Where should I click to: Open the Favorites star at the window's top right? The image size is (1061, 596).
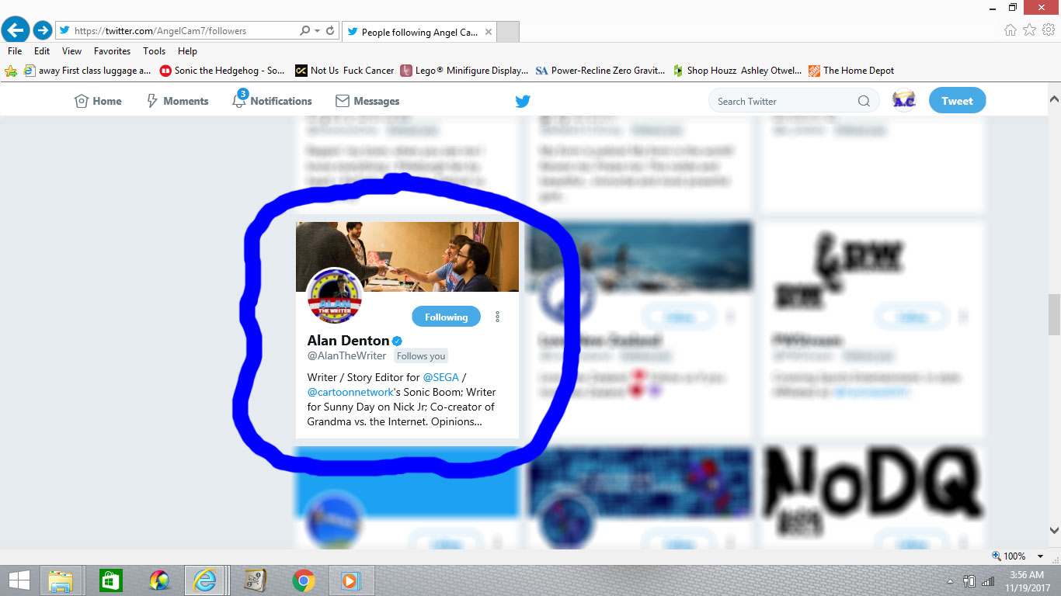tap(1029, 30)
